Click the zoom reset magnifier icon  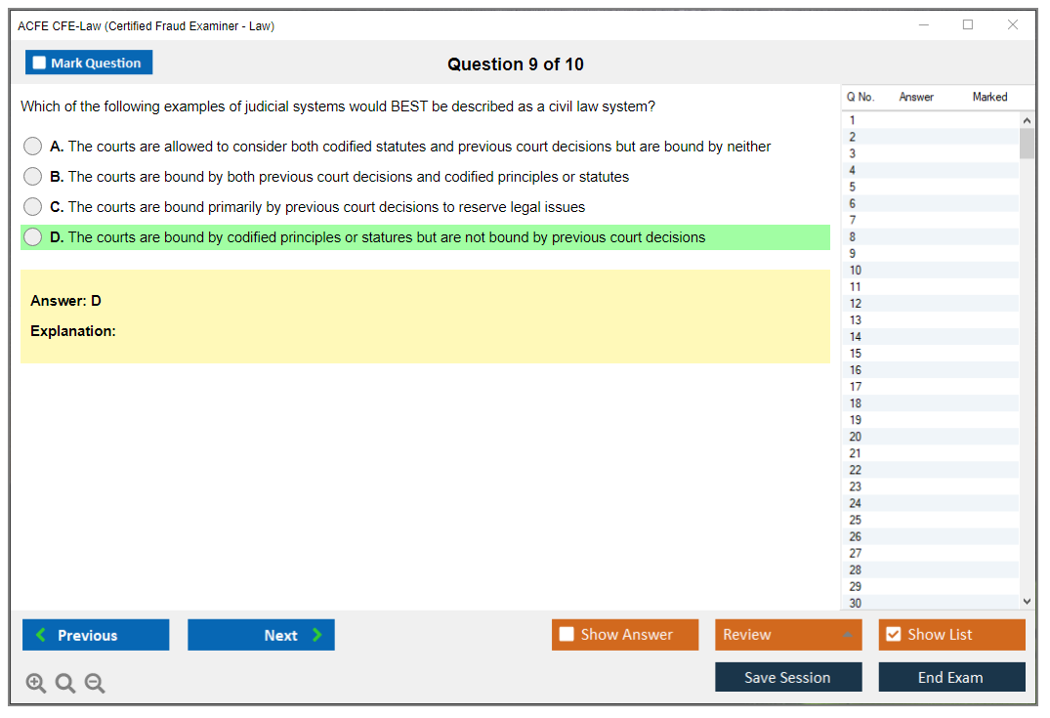(65, 683)
